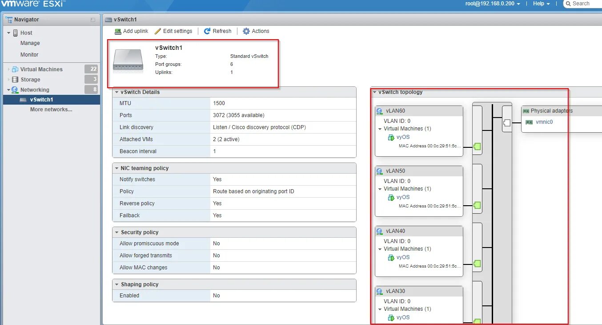The height and width of the screenshot is (325, 602).
Task: Click the vLAN50 port group globe icon
Action: click(x=379, y=171)
